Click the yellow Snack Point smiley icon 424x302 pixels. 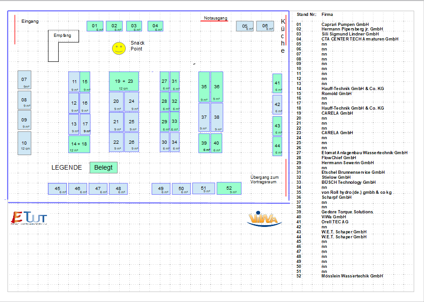(119, 48)
